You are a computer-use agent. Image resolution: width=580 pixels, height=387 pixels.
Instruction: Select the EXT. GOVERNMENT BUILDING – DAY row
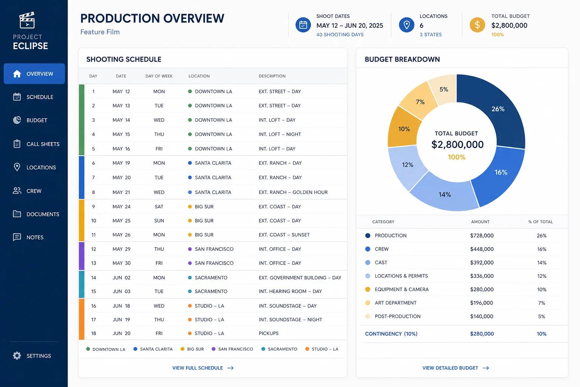click(213, 277)
